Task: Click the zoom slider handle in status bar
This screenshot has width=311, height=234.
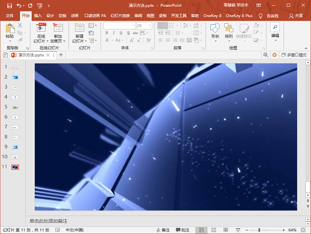Action: (x=259, y=230)
